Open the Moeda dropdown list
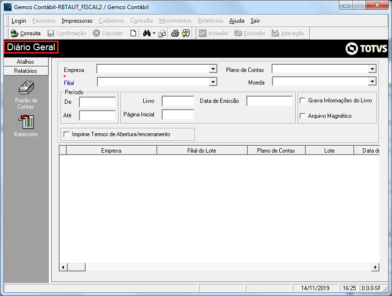 [x=372, y=81]
